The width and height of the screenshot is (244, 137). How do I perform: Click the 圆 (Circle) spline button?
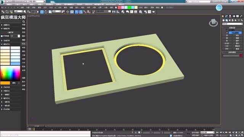click(227, 38)
